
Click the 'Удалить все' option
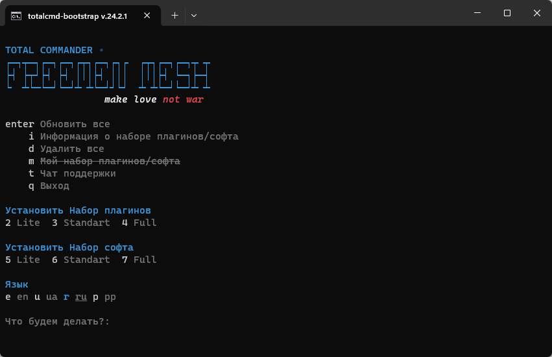point(72,149)
